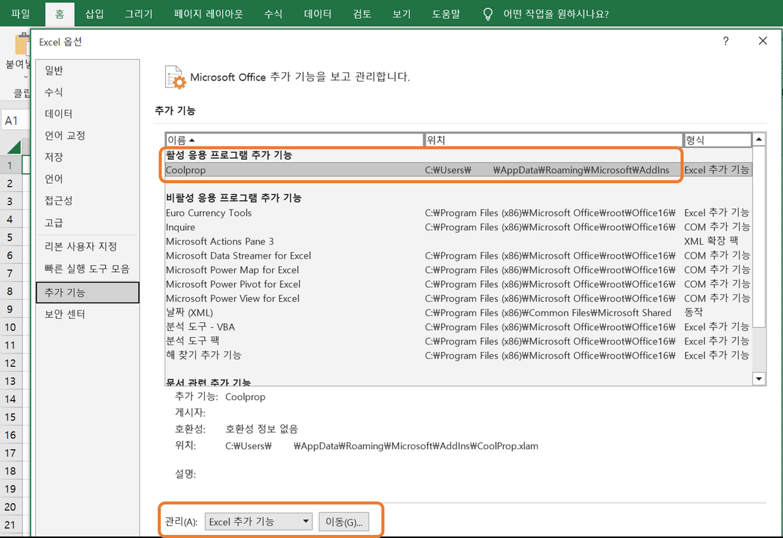Click the 어떤 작업을 원하시나요 search box
The image size is (783, 538).
(x=555, y=14)
